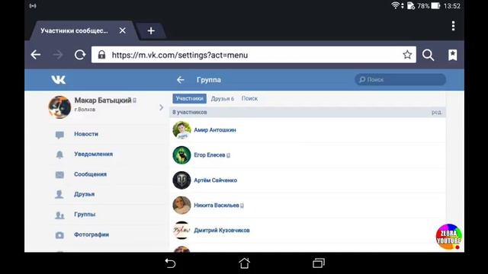The width and height of the screenshot is (488, 274).
Task: Click the padlock icon in address bar
Action: tap(101, 55)
